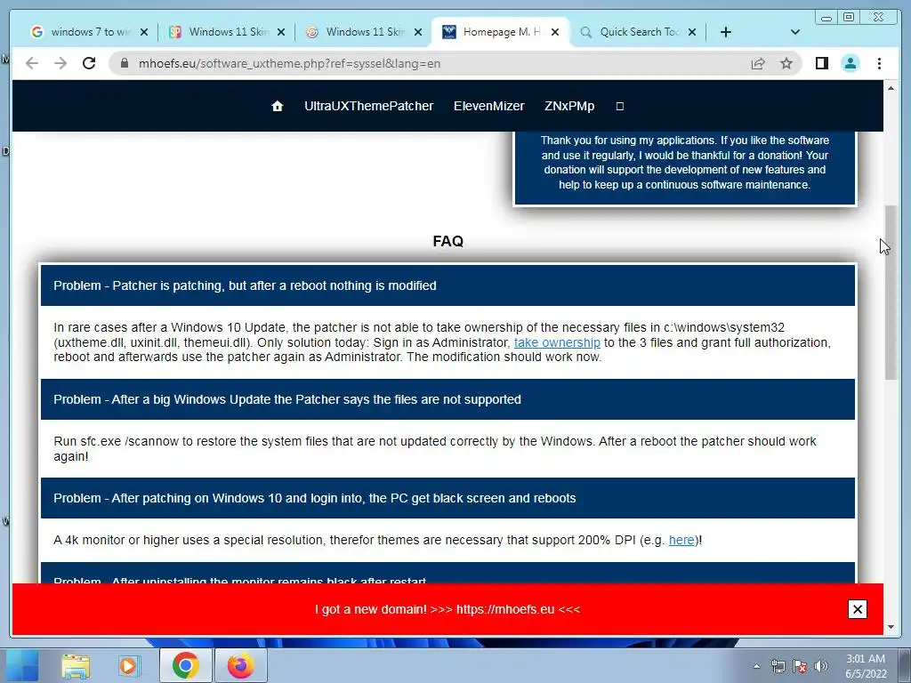
Task: Open media player taskbar icon
Action: [129, 665]
